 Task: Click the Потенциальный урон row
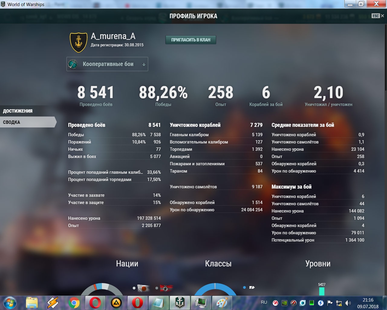pyautogui.click(x=318, y=240)
